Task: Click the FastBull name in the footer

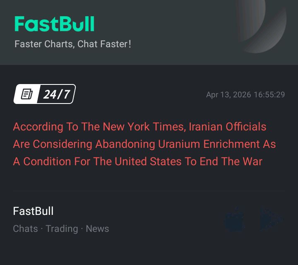Action: (33, 211)
